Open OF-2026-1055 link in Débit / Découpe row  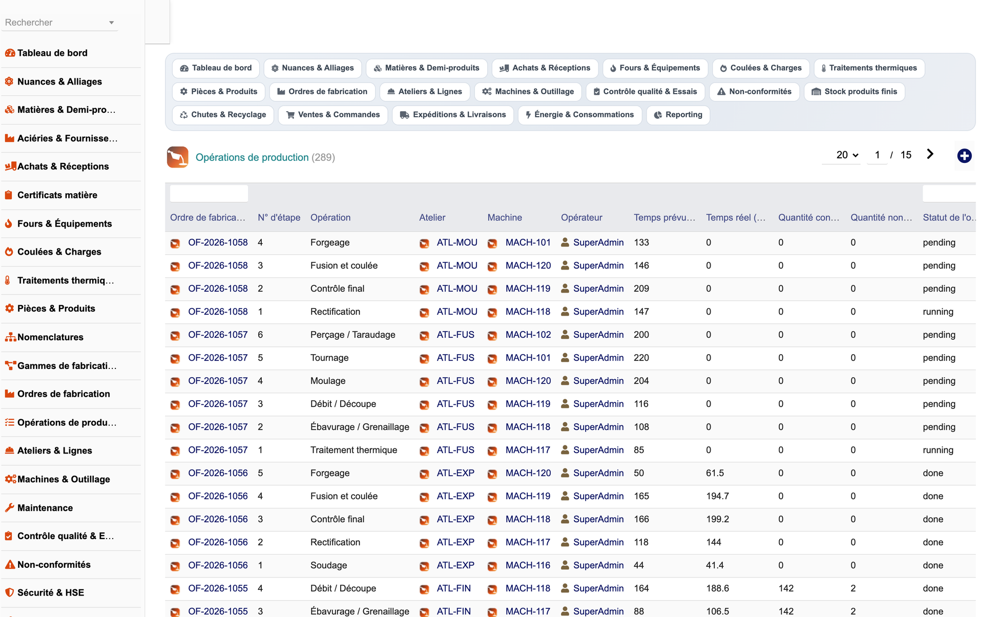pyautogui.click(x=218, y=588)
